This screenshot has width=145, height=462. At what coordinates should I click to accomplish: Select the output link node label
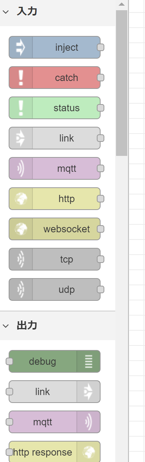pyautogui.click(x=43, y=392)
